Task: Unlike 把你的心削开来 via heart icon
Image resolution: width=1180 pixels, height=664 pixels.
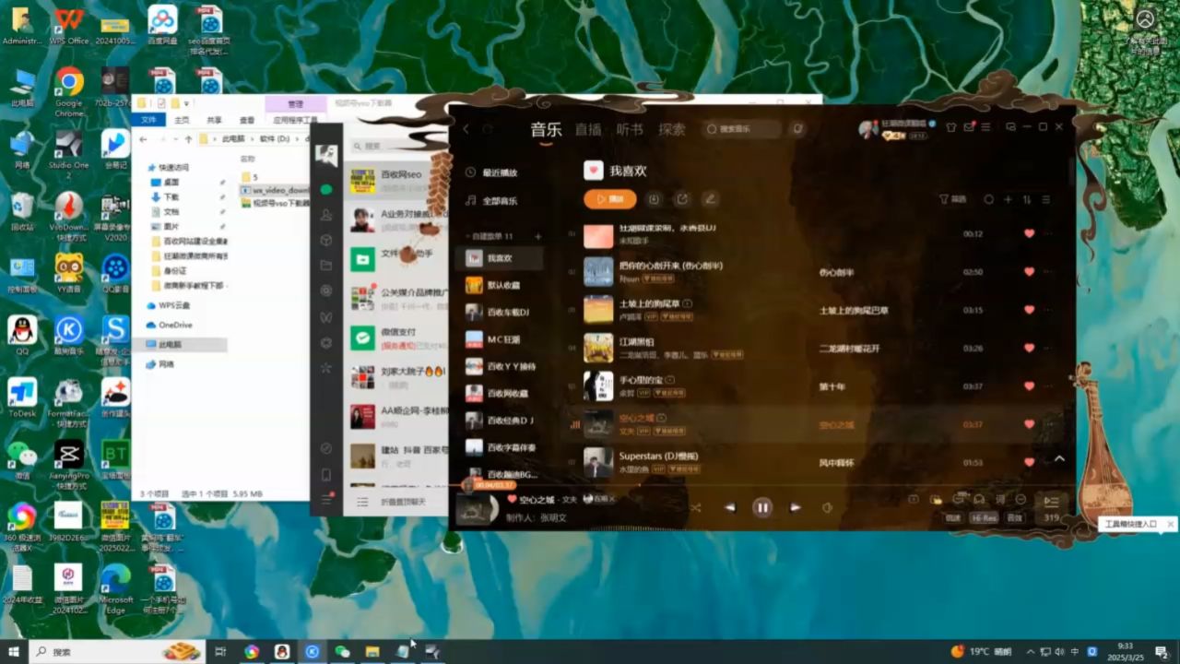Action: click(1029, 272)
